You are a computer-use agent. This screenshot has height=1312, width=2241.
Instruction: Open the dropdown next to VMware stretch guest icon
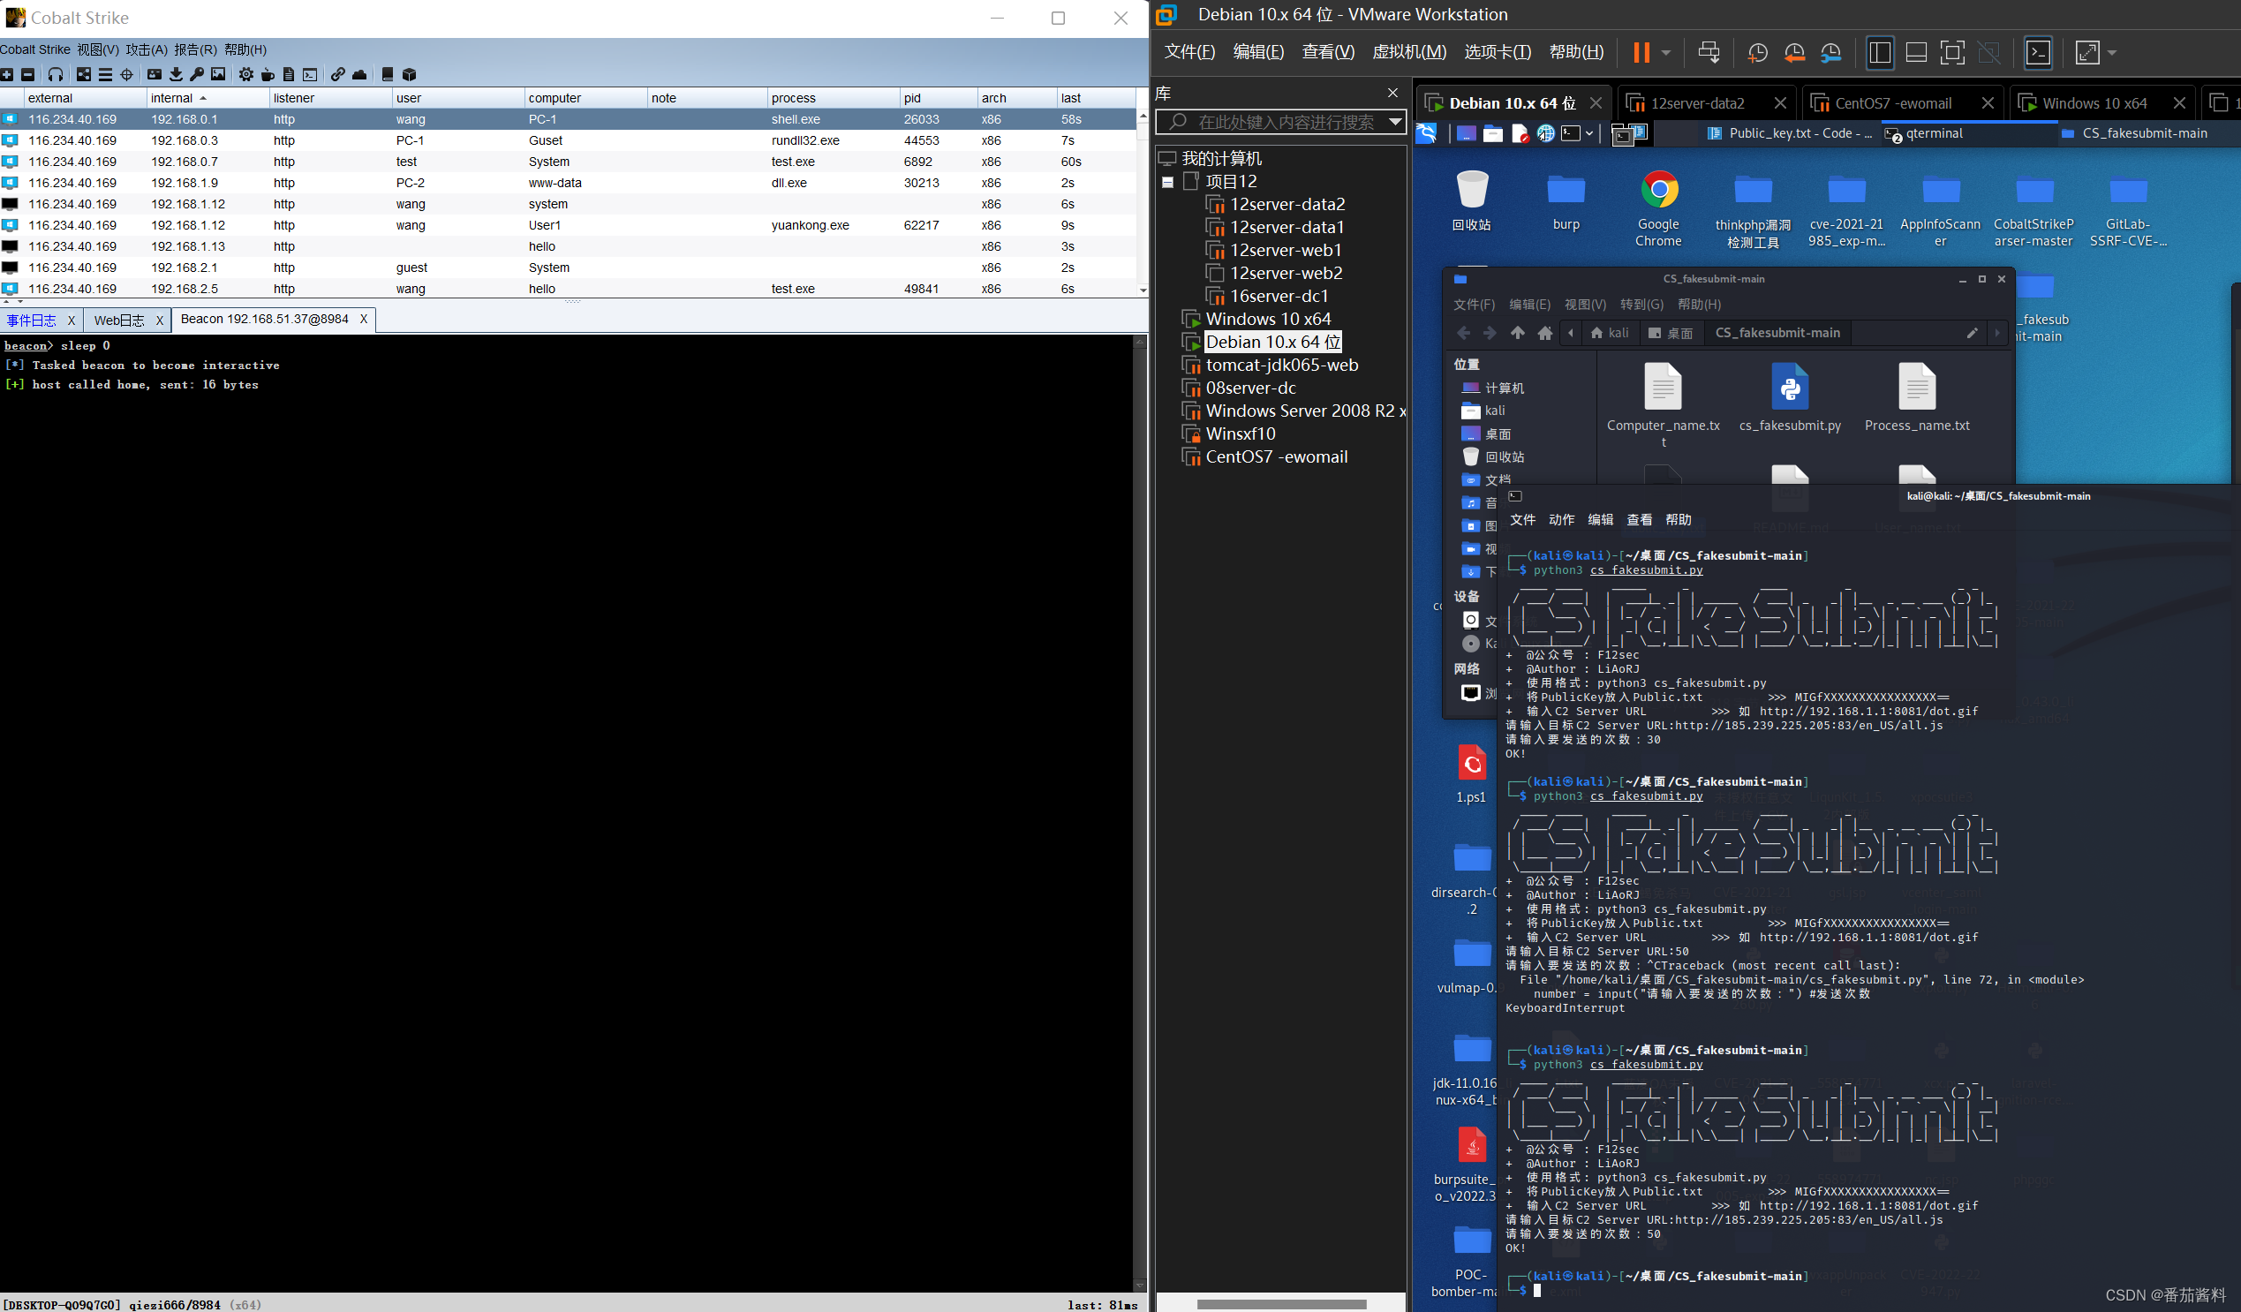pyautogui.click(x=2111, y=52)
